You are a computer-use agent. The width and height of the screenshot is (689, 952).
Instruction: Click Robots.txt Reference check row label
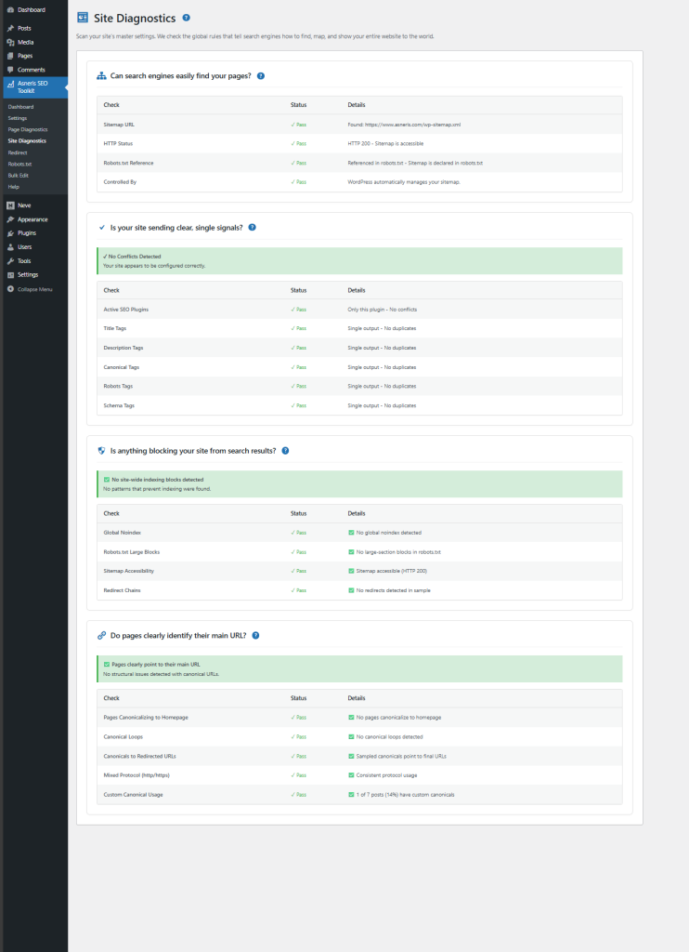[x=128, y=163]
